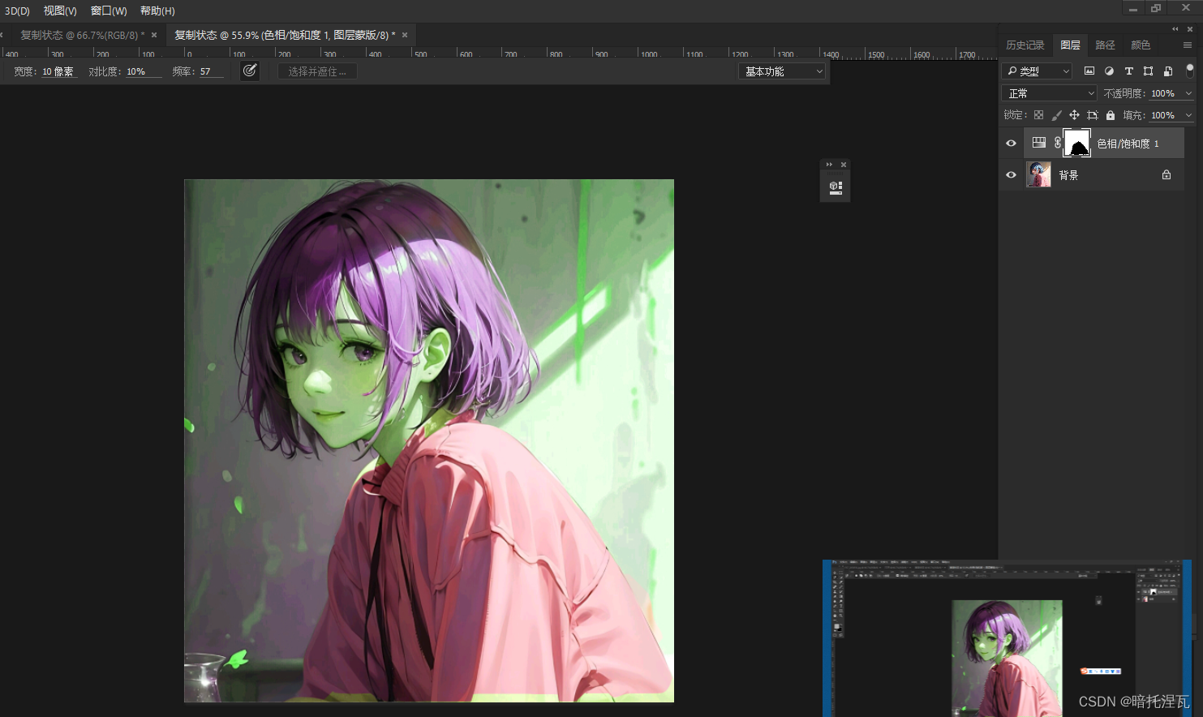
Task: Open the 填充 slider arrow
Action: [x=1188, y=115]
